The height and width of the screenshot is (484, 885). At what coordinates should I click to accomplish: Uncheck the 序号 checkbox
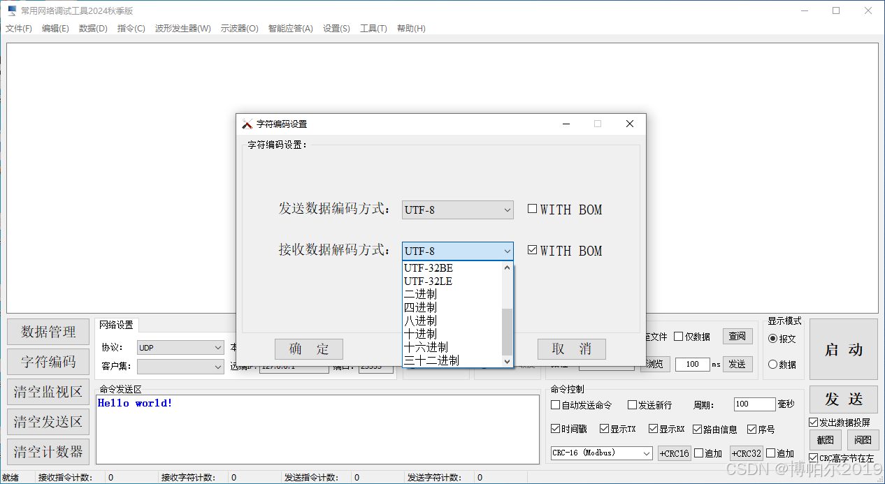752,429
